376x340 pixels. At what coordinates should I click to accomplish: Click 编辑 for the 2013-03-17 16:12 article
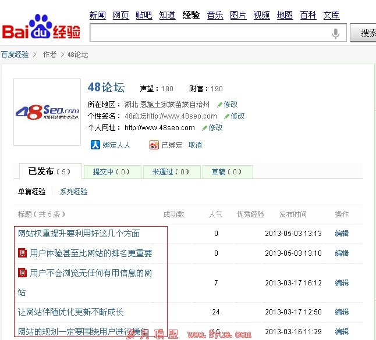coord(342,283)
